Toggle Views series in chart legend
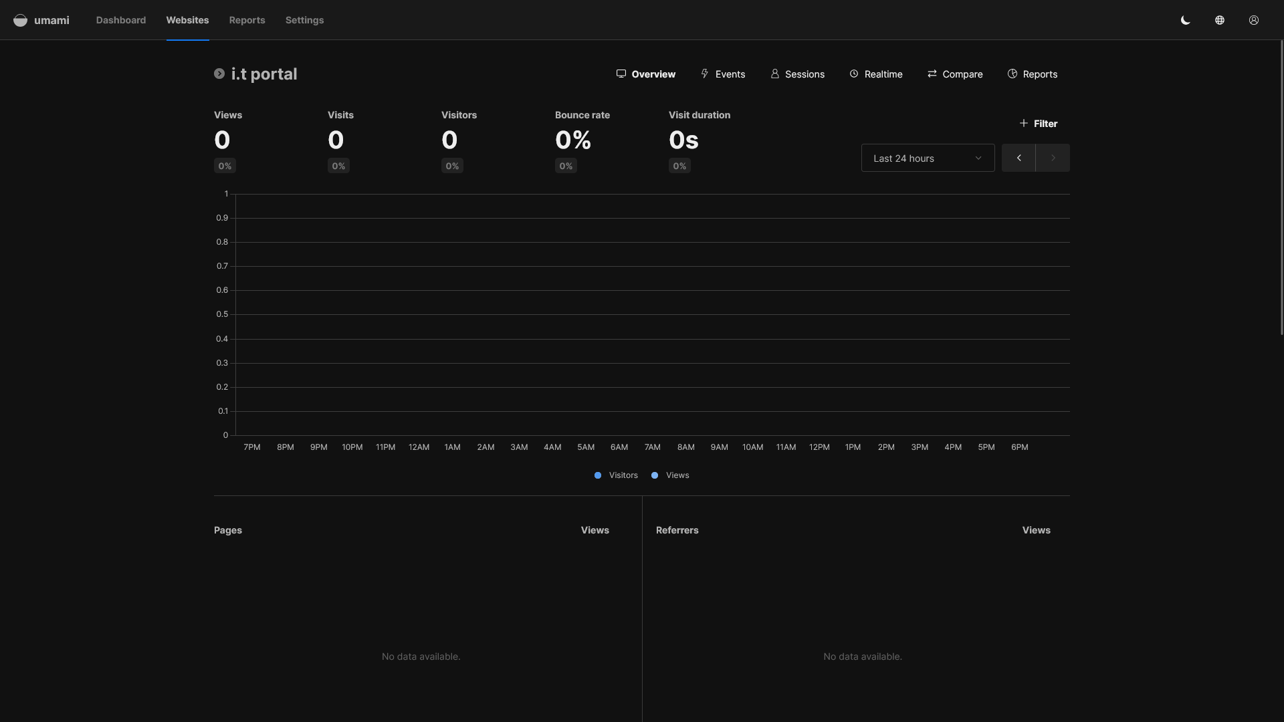1284x722 pixels. 670,475
